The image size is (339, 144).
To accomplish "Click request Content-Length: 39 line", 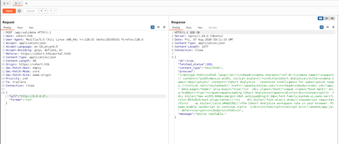I will coord(21,61).
